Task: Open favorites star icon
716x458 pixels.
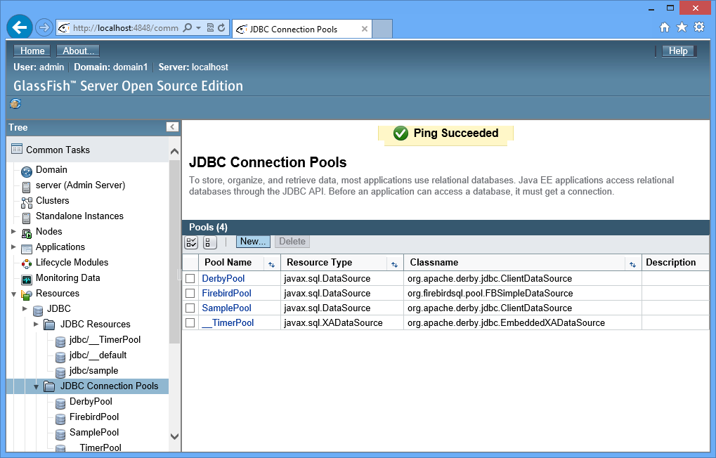Action: click(x=682, y=27)
